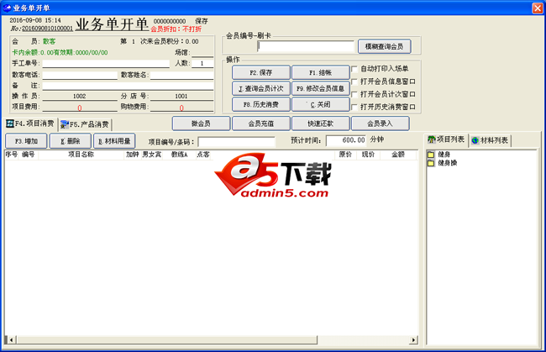Focus the 会员编号-刷卡 input field

306,46
